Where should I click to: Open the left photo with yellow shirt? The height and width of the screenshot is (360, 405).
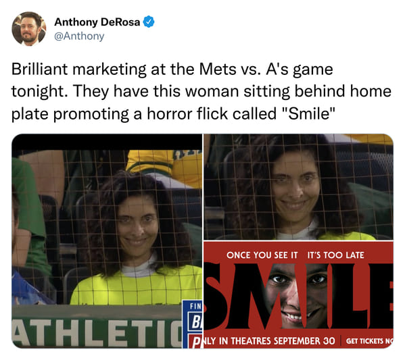107,241
